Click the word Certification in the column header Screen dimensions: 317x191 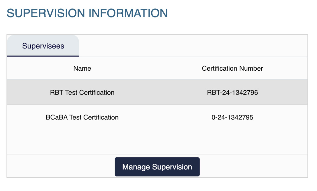(220, 68)
